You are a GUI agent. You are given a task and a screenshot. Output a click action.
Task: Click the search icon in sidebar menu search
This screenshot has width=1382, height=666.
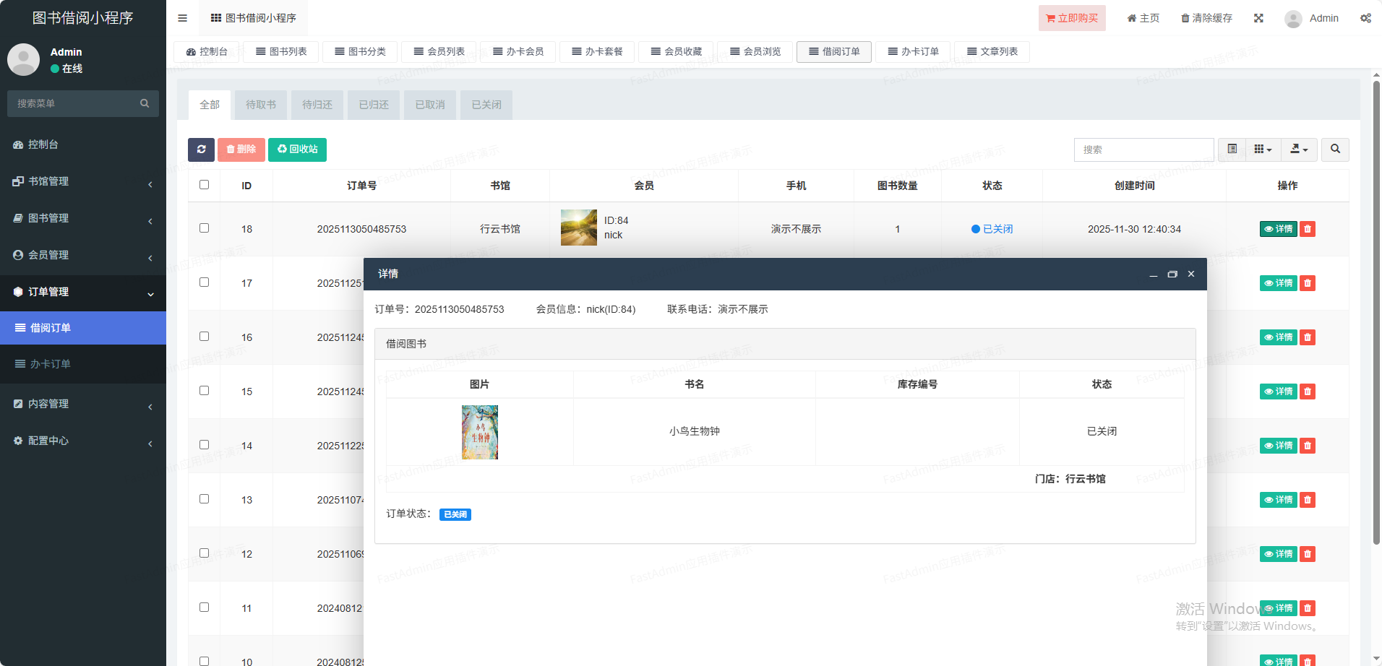point(145,103)
